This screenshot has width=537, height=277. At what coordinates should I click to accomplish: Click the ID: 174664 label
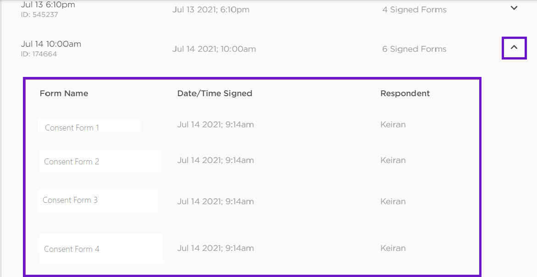pos(39,54)
